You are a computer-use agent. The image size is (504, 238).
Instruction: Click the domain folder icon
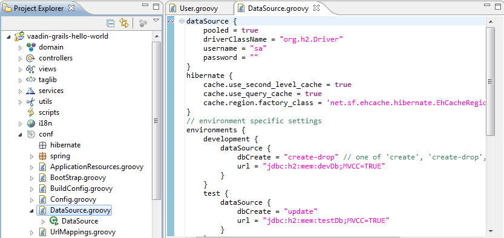click(x=30, y=47)
